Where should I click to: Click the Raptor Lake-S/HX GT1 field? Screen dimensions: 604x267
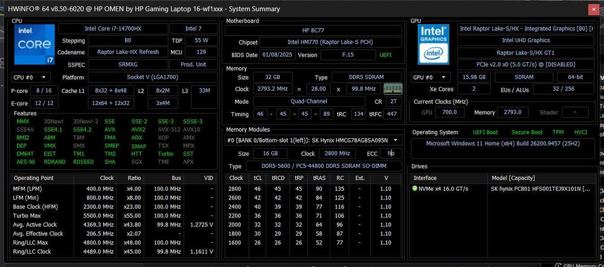coord(525,53)
